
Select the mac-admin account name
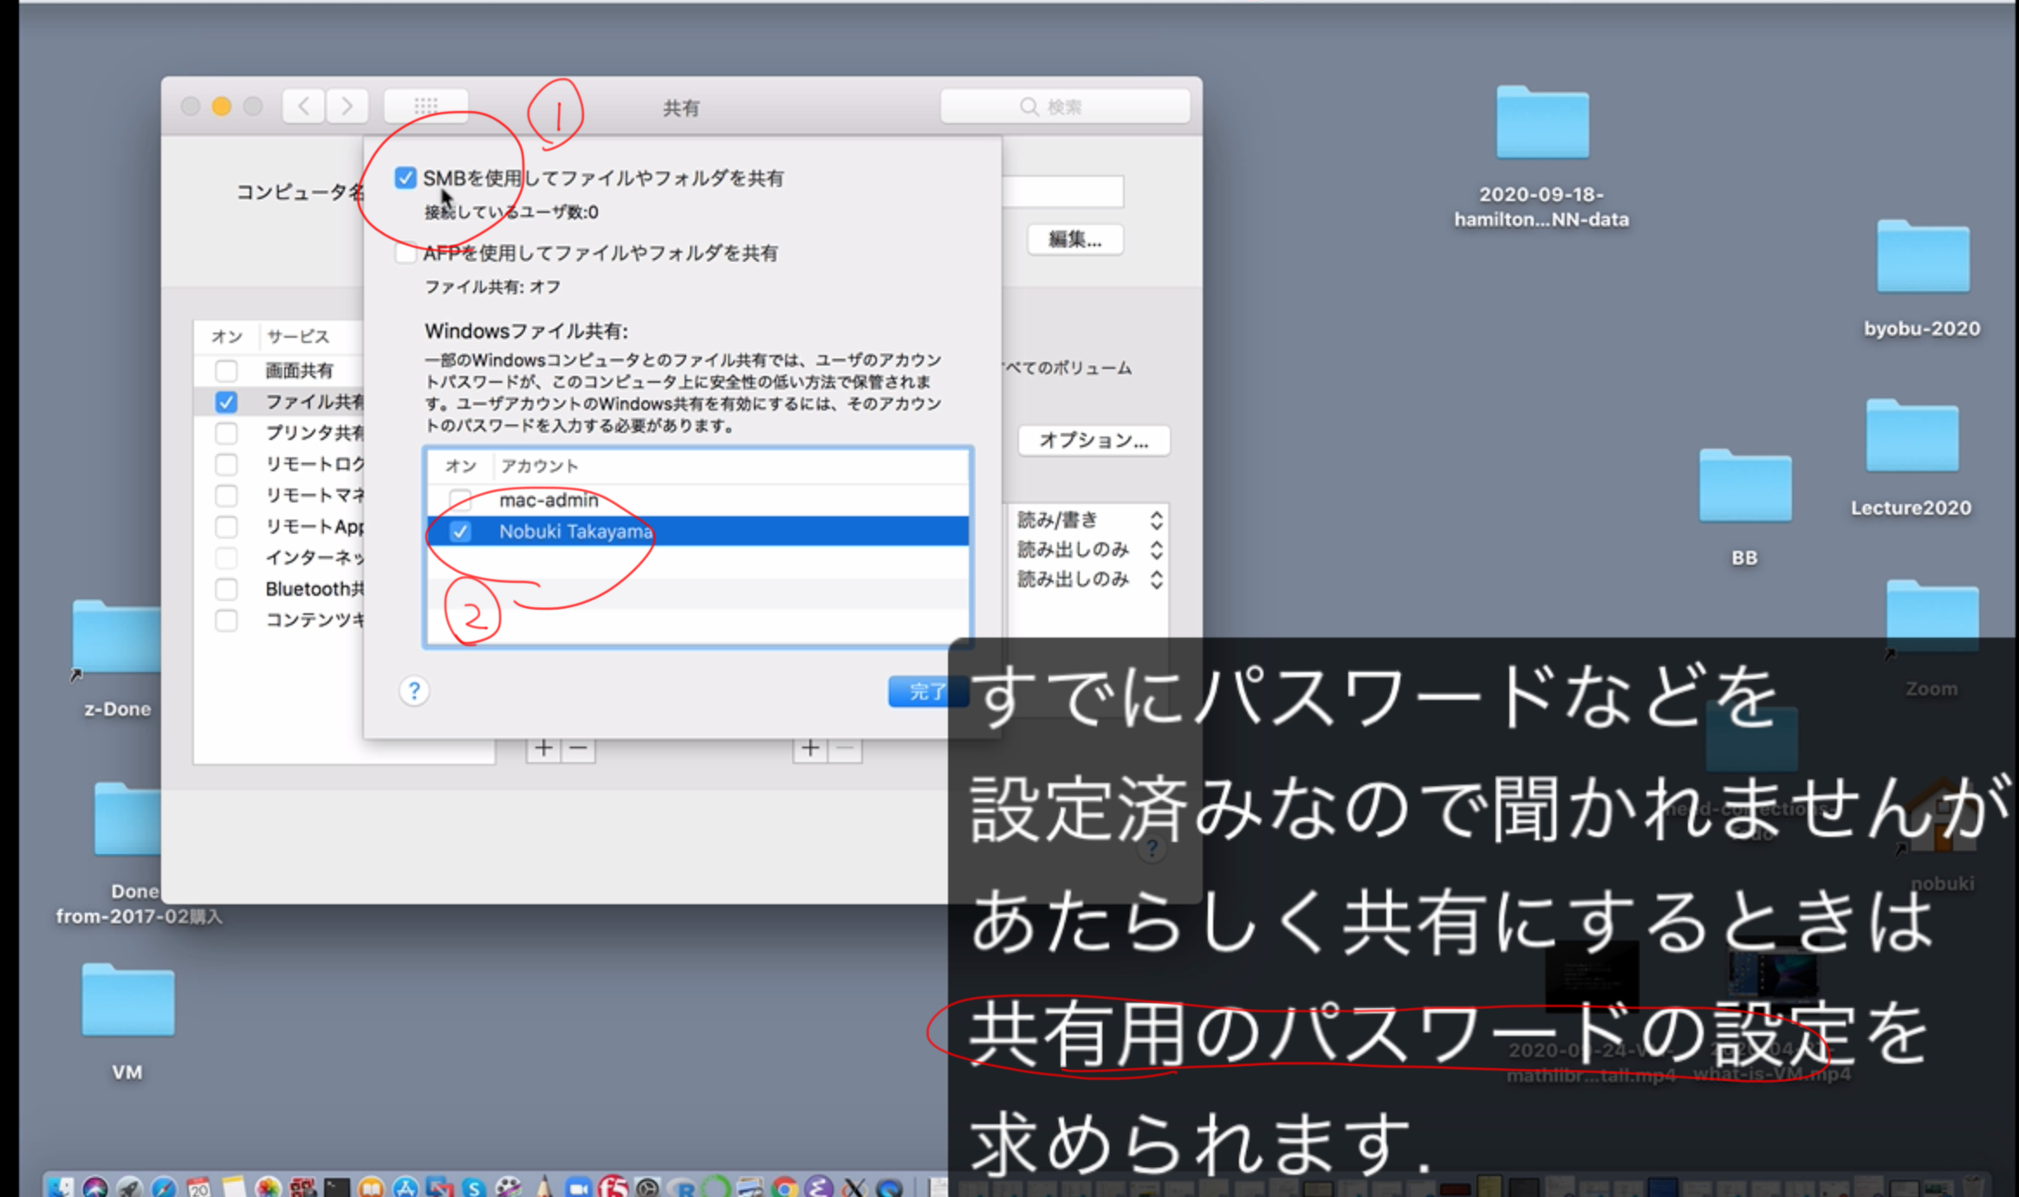tap(549, 500)
